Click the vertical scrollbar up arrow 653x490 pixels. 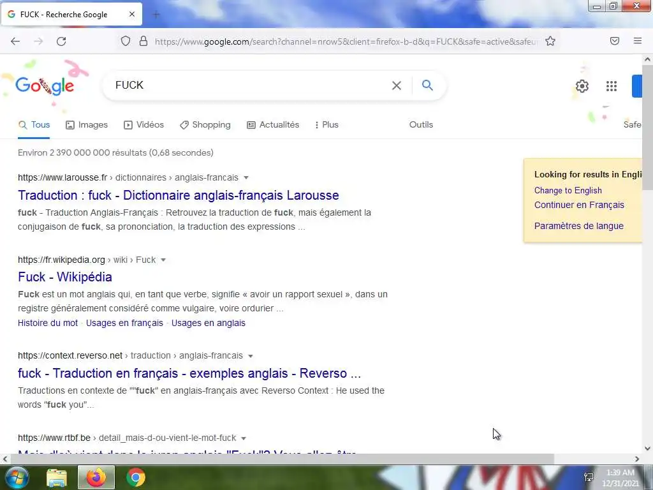pos(648,59)
